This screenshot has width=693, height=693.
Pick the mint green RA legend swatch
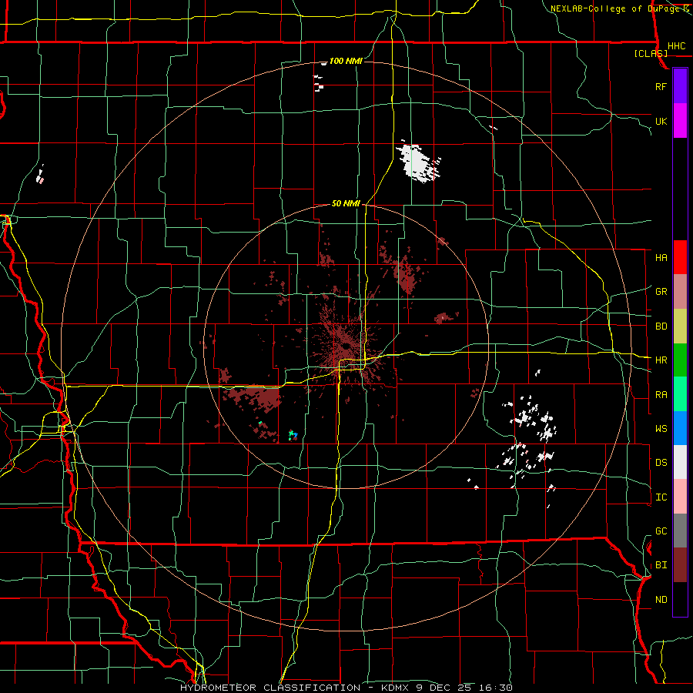[680, 393]
